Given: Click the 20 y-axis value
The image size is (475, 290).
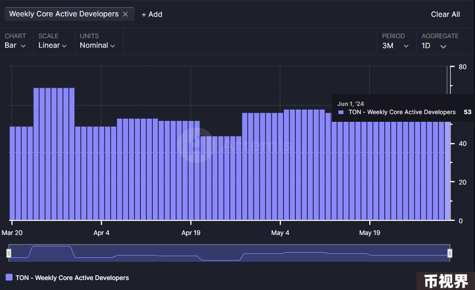Looking at the screenshot, I should [463, 182].
